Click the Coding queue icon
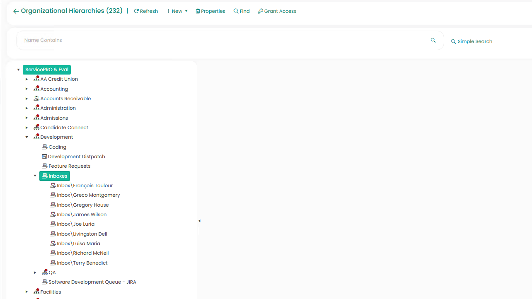This screenshot has width=532, height=299. coord(45,147)
